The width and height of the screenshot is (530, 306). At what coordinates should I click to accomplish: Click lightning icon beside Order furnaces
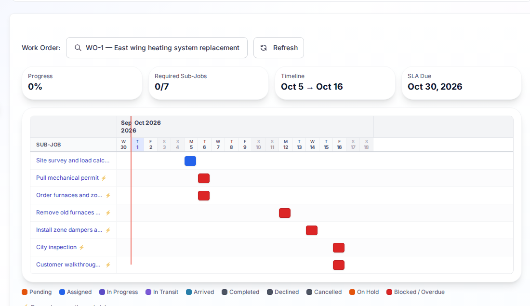[x=108, y=196]
